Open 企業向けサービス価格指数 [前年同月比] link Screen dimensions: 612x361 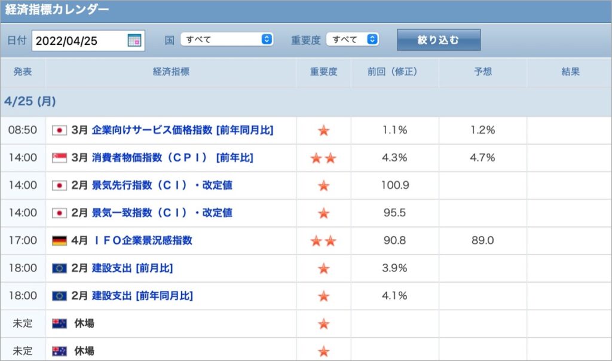click(182, 130)
